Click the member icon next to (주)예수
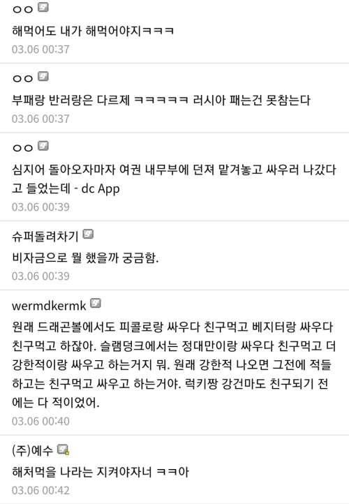The image size is (349, 504). tap(64, 450)
